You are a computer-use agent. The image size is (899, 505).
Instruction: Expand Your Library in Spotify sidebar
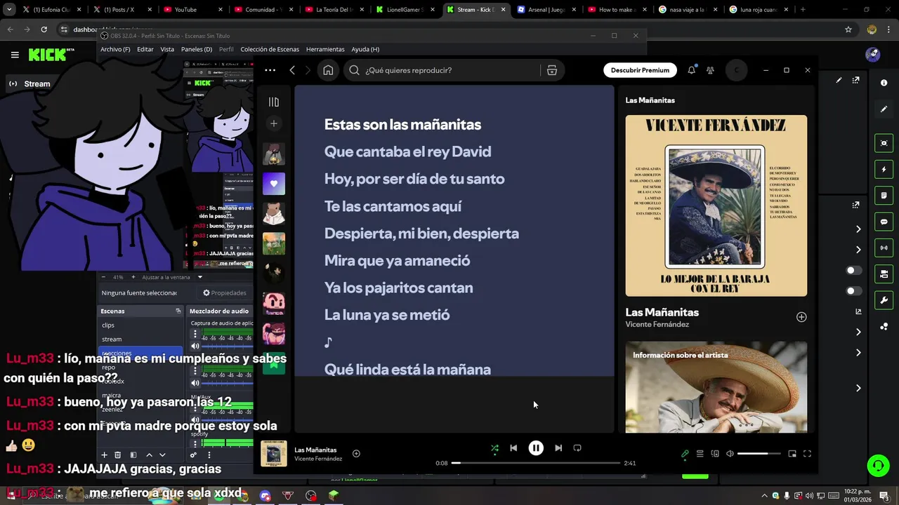click(x=274, y=102)
